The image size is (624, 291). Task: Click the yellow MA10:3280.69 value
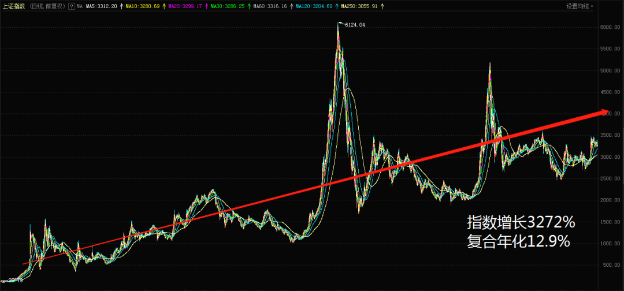[142, 6]
